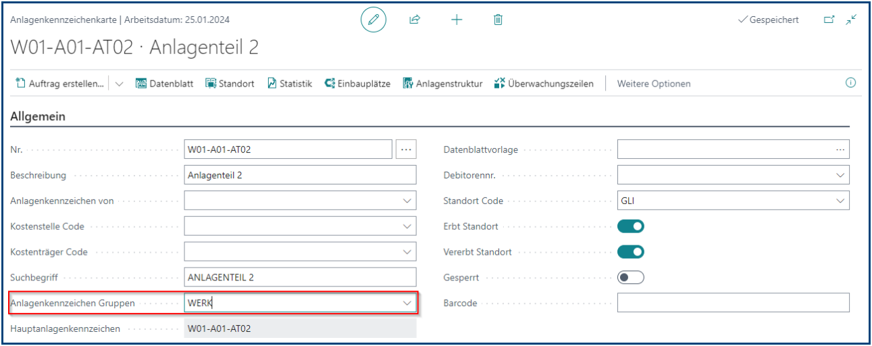Click the Gespeichert saved status indicator
872x346 pixels.
[x=769, y=20]
